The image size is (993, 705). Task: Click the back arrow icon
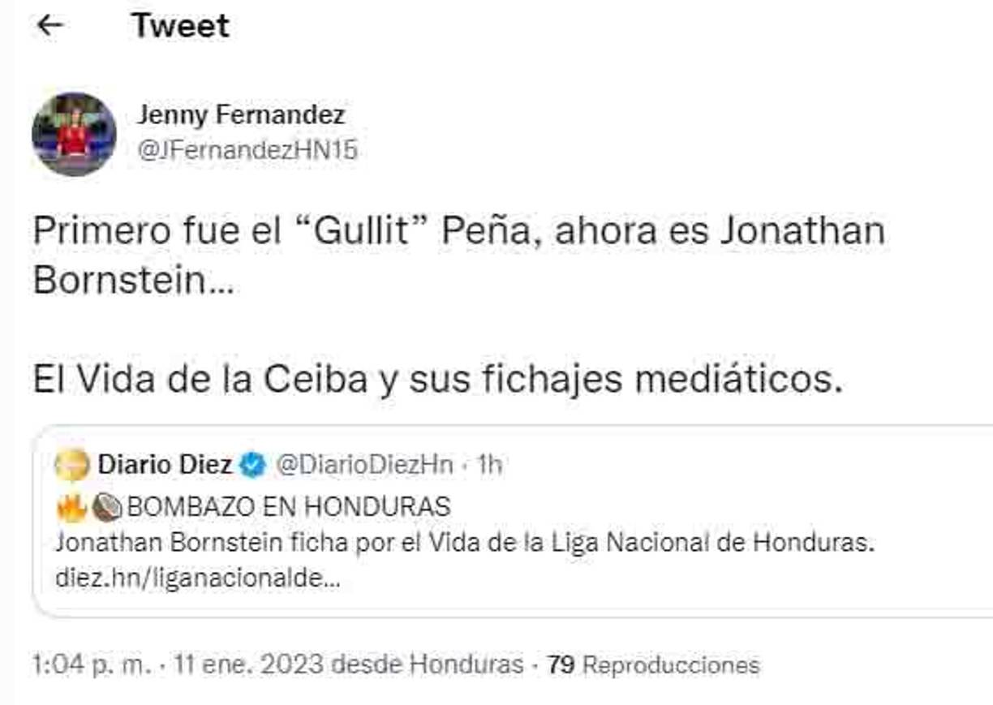[50, 25]
